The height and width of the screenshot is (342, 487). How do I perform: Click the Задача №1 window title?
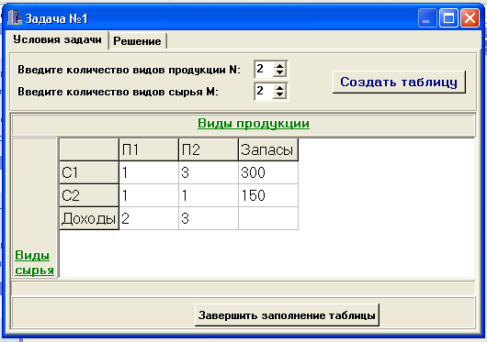[x=57, y=18]
